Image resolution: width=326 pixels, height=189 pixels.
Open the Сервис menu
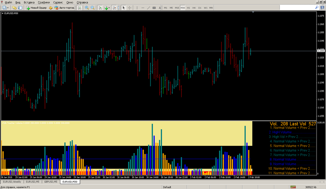tap(58, 2)
